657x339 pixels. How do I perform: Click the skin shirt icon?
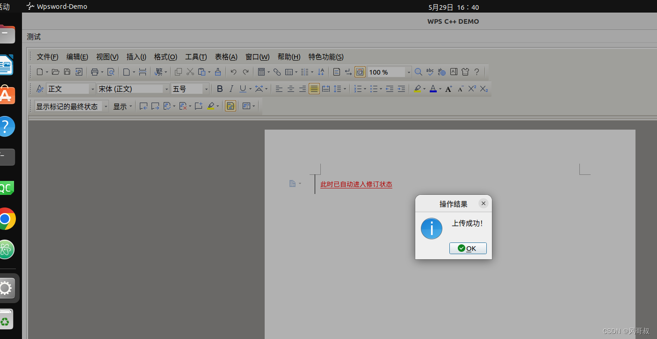[465, 72]
